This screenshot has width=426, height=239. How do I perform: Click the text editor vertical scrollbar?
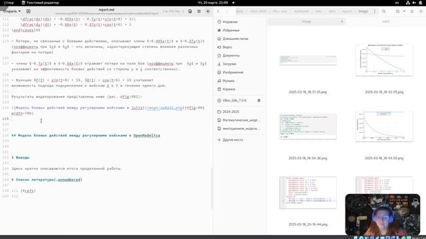tap(212, 187)
